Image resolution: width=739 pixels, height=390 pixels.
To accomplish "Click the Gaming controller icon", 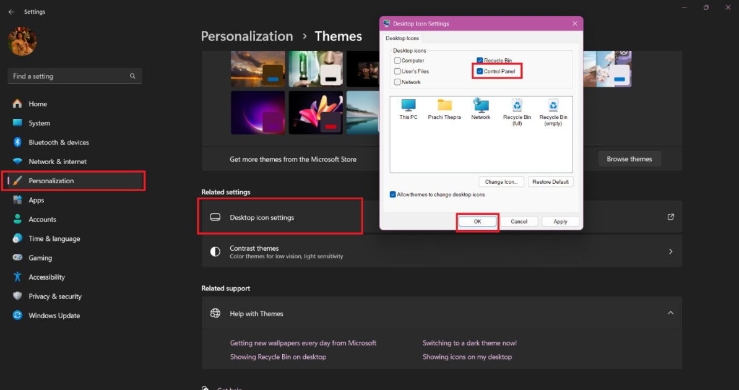I will coord(17,258).
